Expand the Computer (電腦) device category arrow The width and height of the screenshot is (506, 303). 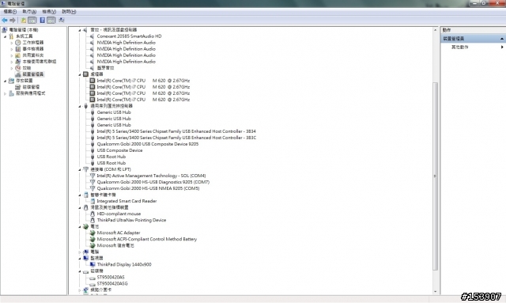pyautogui.click(x=80, y=252)
